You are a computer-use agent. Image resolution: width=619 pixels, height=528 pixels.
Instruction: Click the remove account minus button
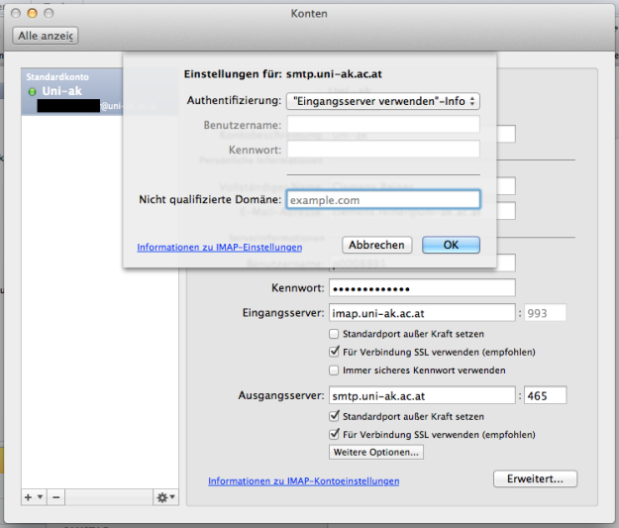tap(55, 496)
